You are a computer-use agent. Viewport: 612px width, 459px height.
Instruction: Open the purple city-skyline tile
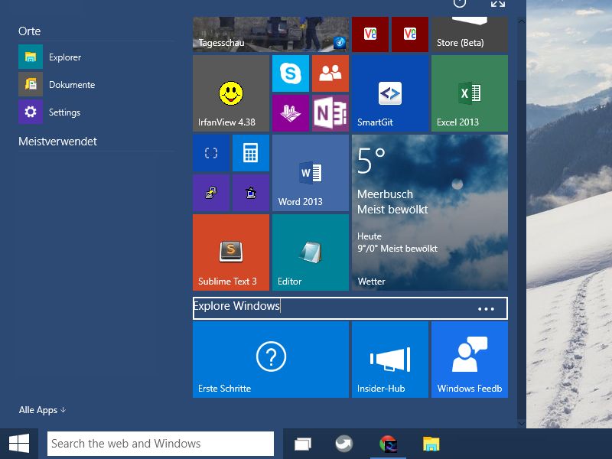(x=291, y=113)
